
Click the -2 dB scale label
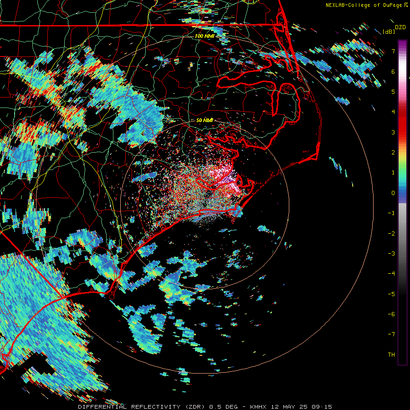(x=391, y=234)
